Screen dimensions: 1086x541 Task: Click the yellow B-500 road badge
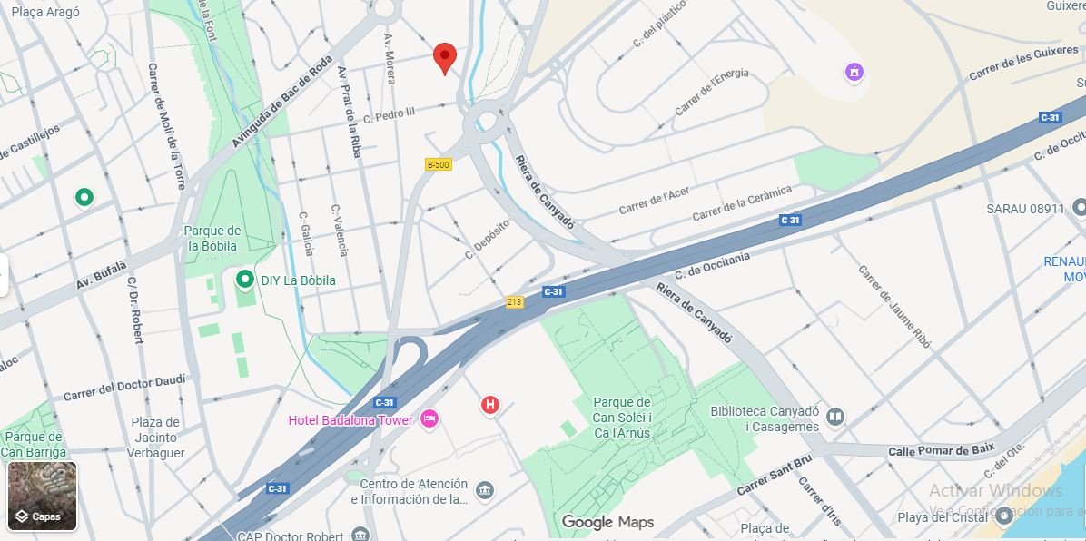[x=439, y=165]
